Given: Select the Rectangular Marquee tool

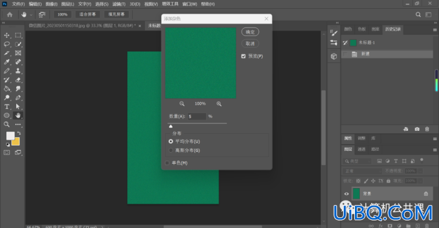Looking at the screenshot, I should coord(18,36).
